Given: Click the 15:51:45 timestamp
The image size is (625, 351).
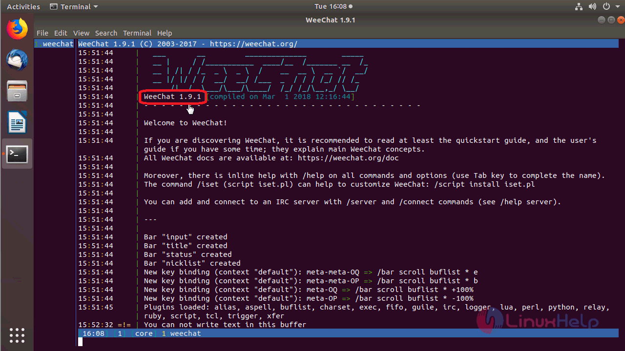Looking at the screenshot, I should tap(96, 307).
